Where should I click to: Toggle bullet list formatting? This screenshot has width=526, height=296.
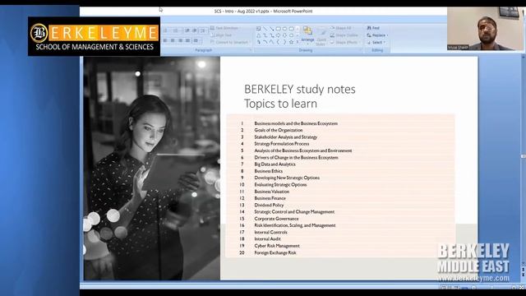click(166, 30)
